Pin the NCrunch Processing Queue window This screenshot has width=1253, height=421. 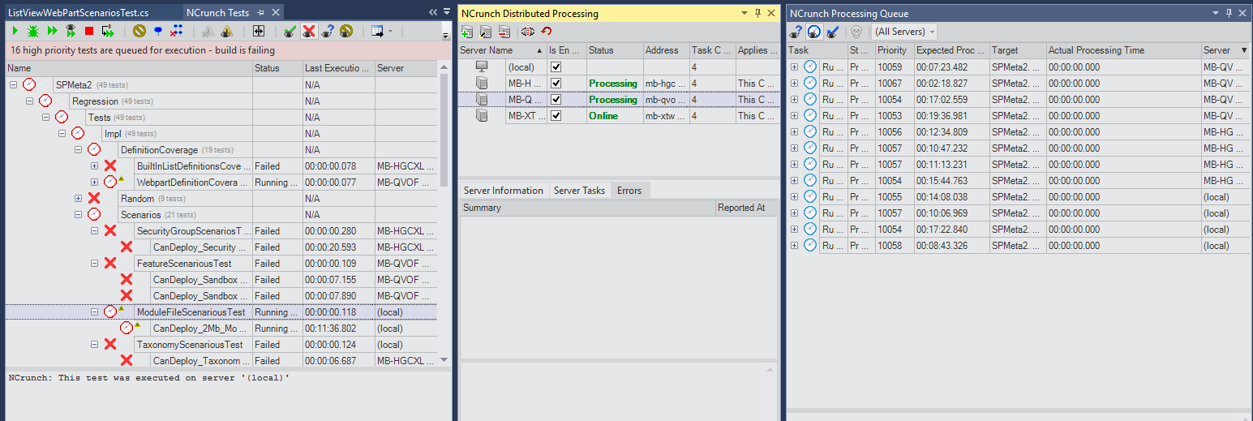point(1229,13)
